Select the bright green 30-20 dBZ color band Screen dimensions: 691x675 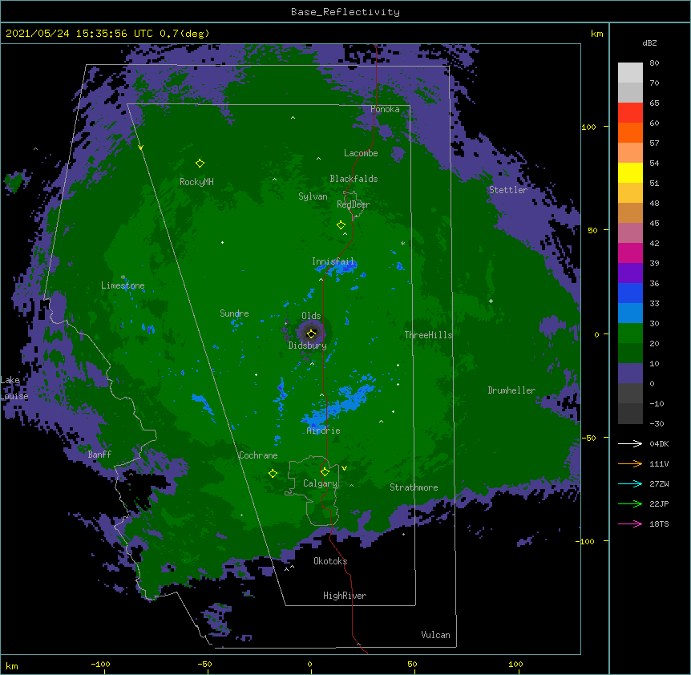630,333
